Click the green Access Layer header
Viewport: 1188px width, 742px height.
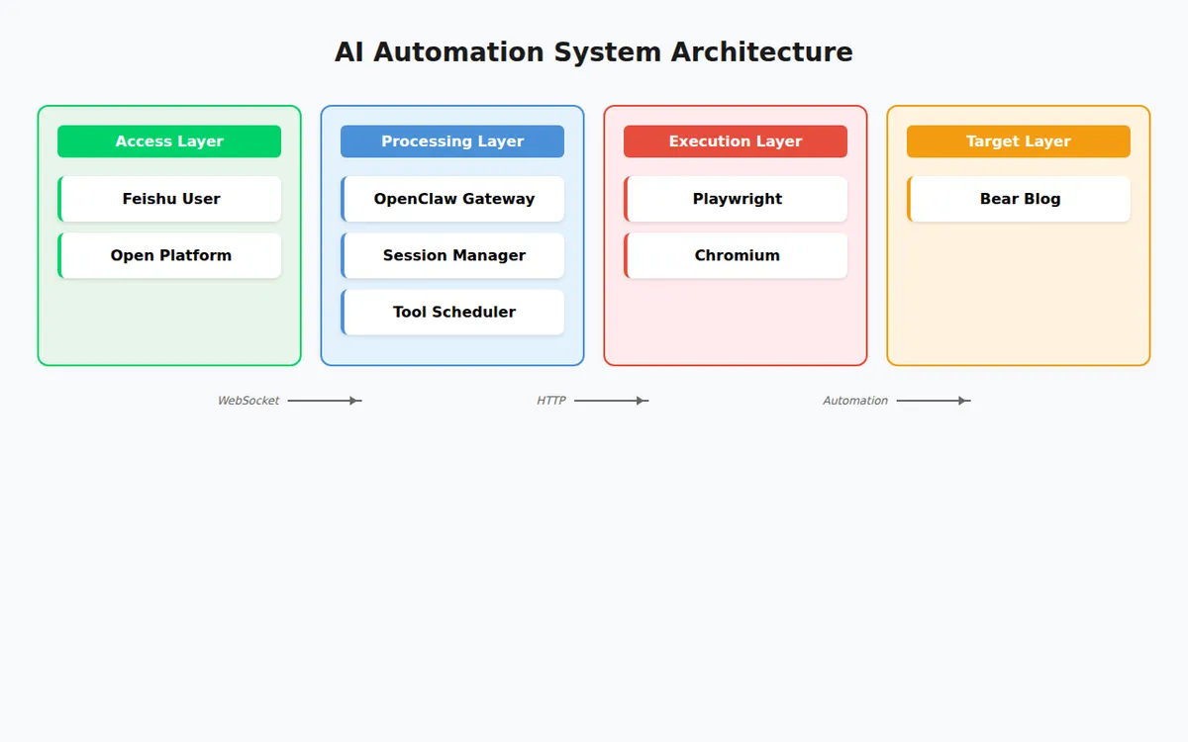pyautogui.click(x=169, y=141)
